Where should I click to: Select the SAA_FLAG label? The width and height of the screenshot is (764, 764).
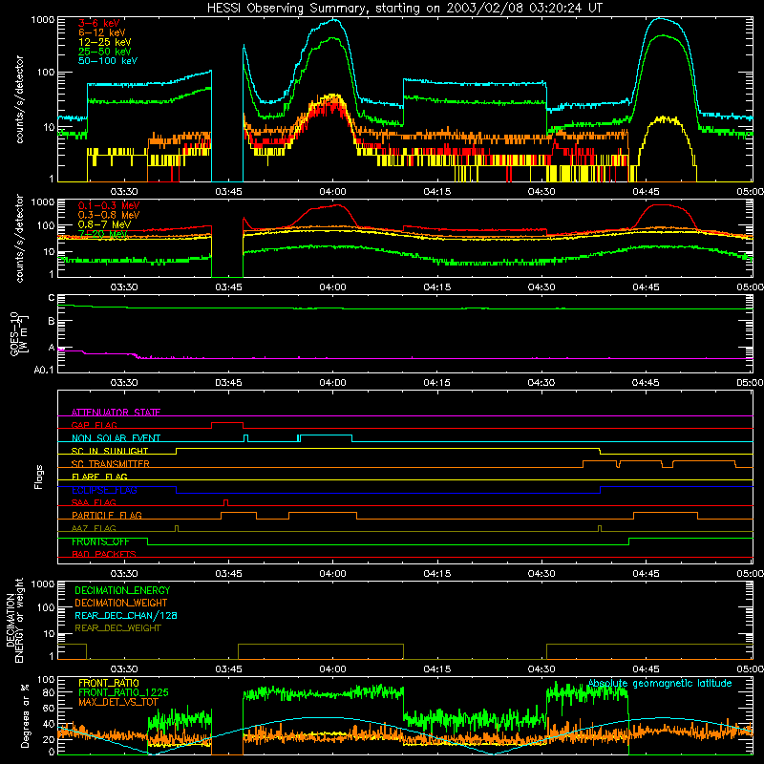pos(94,502)
